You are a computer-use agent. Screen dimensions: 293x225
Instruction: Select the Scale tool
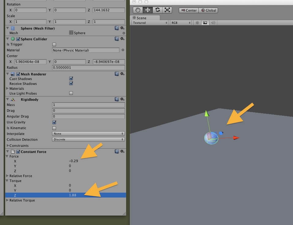tap(167, 10)
